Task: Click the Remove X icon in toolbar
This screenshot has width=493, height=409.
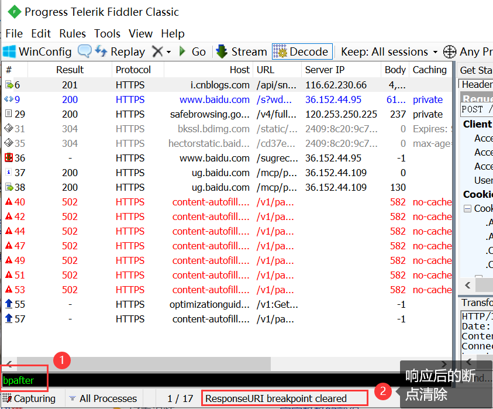Action: coord(157,51)
